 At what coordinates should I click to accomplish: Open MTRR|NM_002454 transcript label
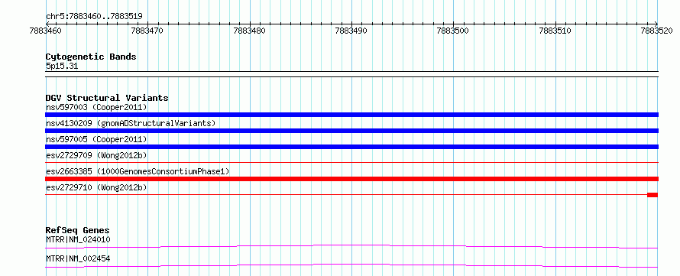[x=78, y=258]
